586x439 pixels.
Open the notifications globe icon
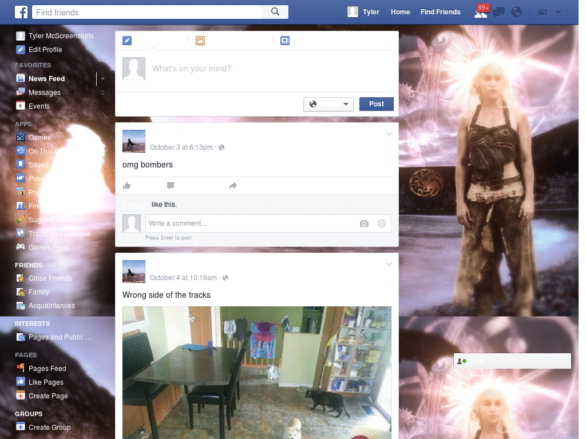click(517, 13)
